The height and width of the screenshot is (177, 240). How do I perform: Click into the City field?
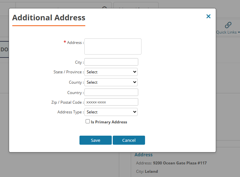click(x=111, y=62)
